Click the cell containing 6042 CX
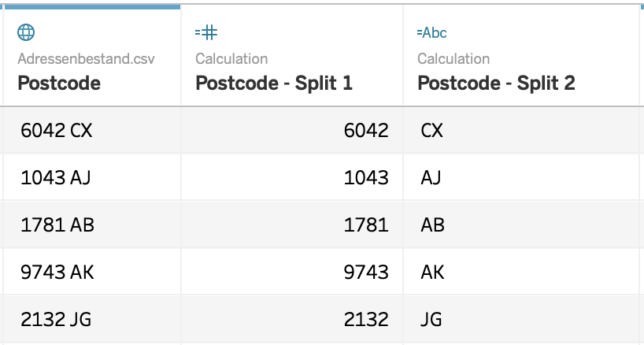 pyautogui.click(x=57, y=130)
